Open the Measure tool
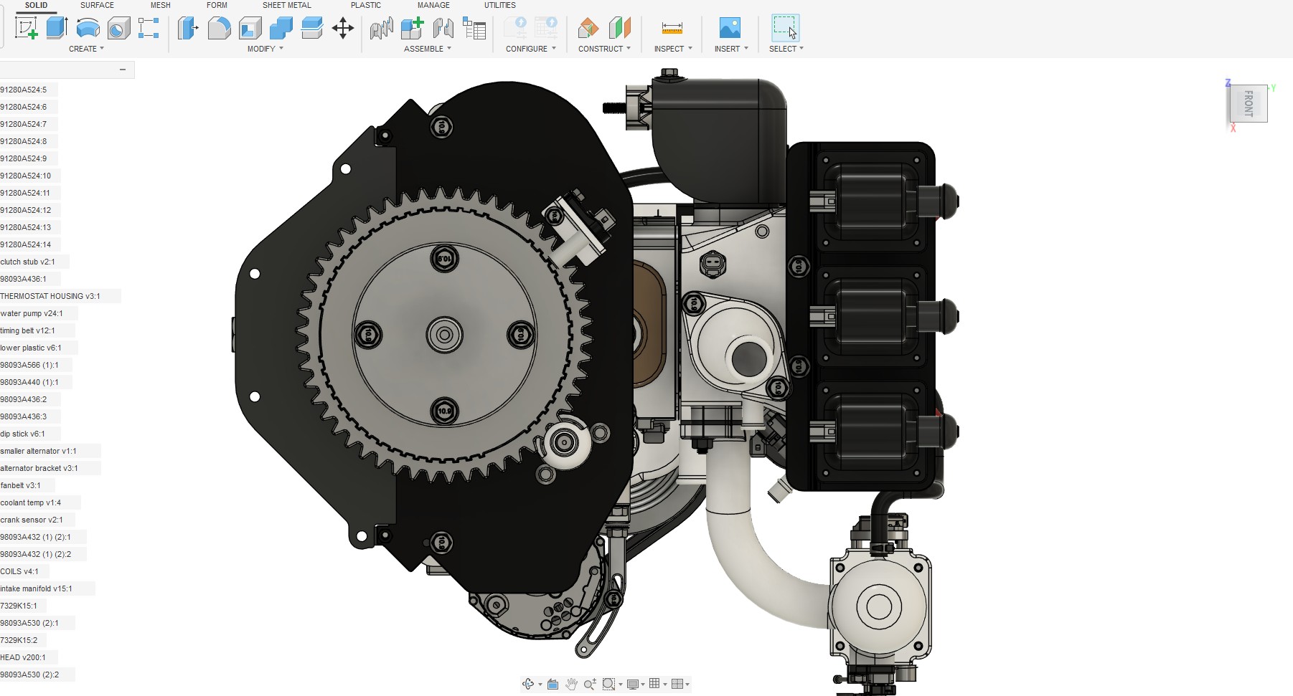The image size is (1293, 696). click(672, 28)
